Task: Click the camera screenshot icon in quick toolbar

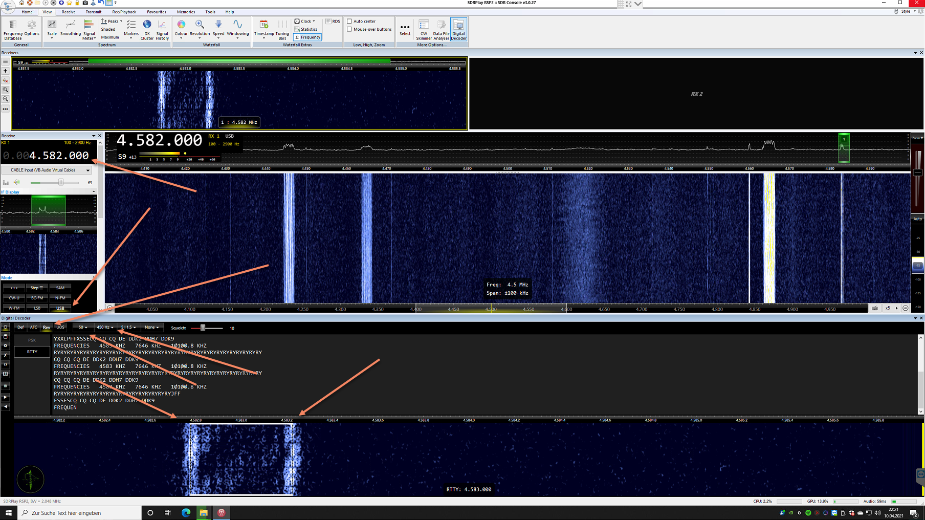Action: pyautogui.click(x=85, y=3)
